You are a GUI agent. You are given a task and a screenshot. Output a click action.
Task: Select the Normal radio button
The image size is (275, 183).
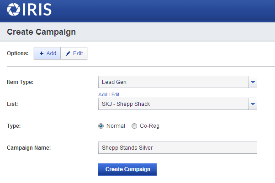tap(101, 126)
